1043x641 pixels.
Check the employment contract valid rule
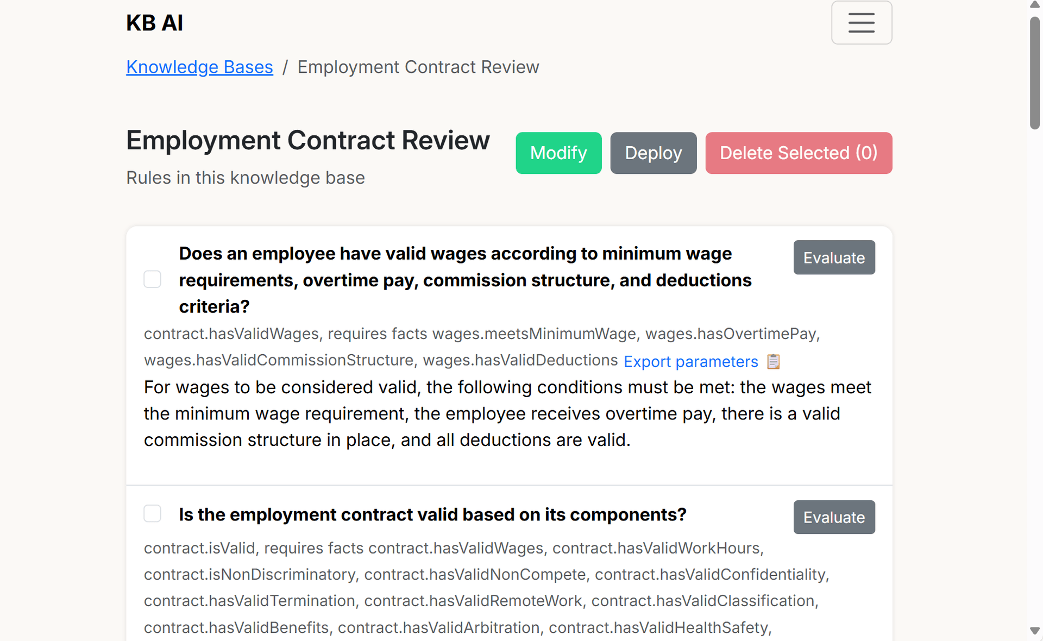[x=153, y=513]
